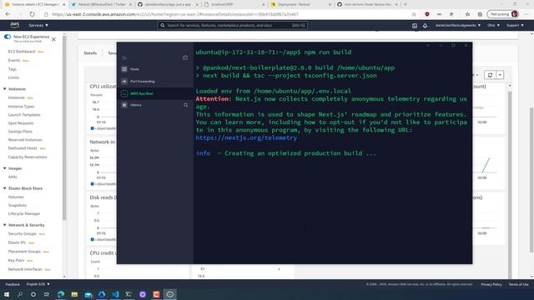
Task: Open AMIs in sidebar
Action: [13, 177]
